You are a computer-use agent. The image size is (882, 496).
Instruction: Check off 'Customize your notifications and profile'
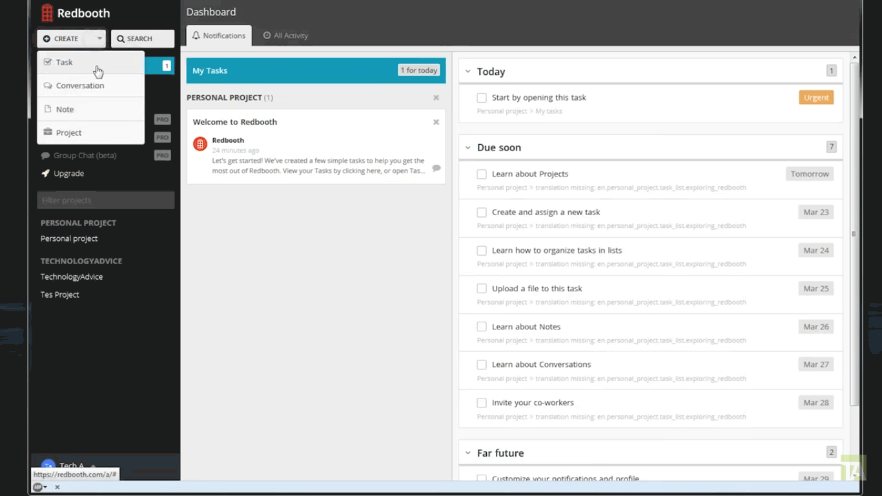tap(482, 479)
